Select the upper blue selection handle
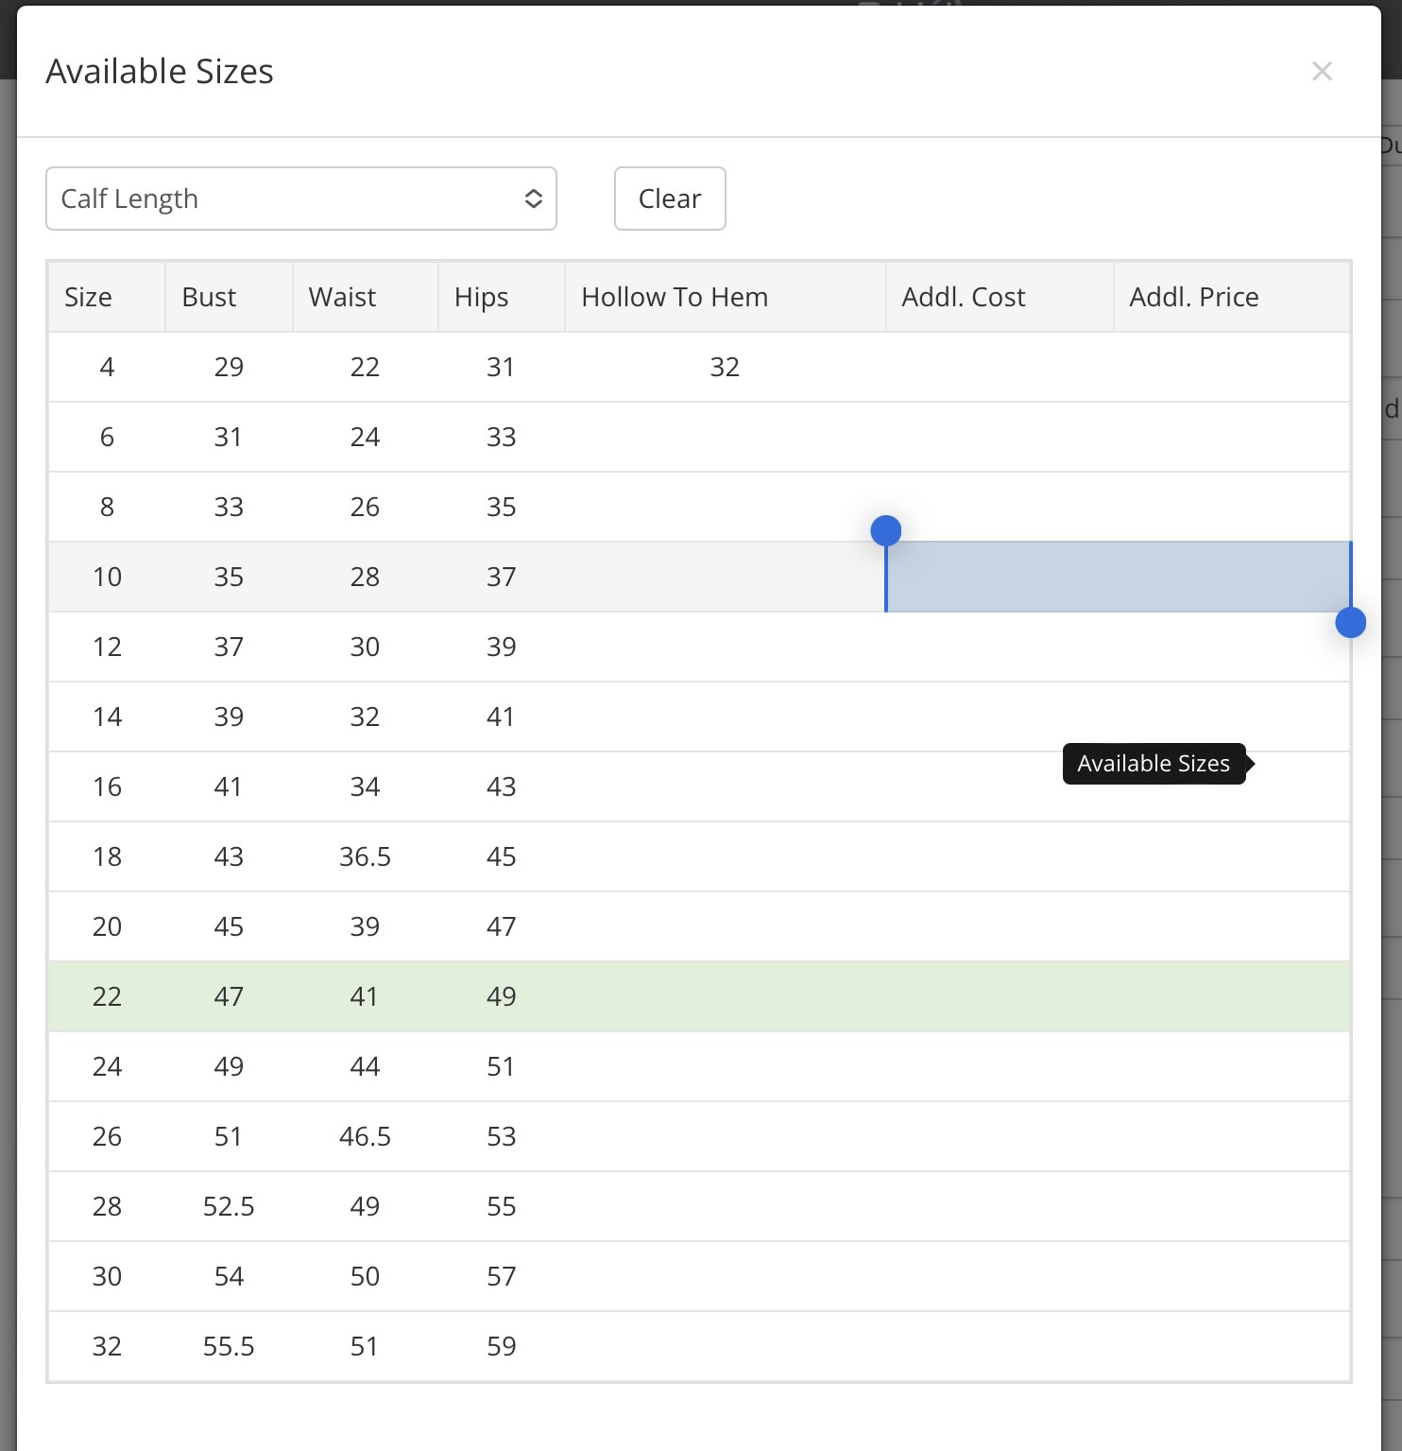 885,531
